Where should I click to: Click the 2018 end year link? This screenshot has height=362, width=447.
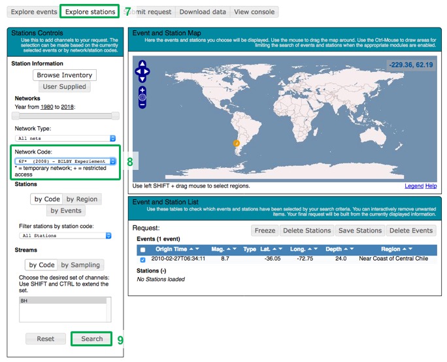[x=67, y=107]
